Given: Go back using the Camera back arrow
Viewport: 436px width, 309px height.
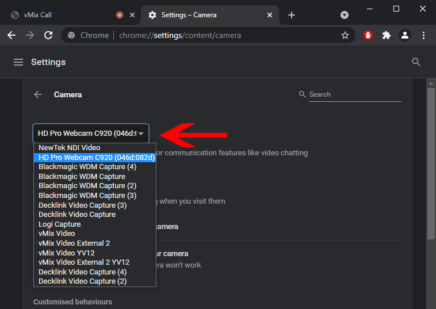Looking at the screenshot, I should [x=38, y=94].
